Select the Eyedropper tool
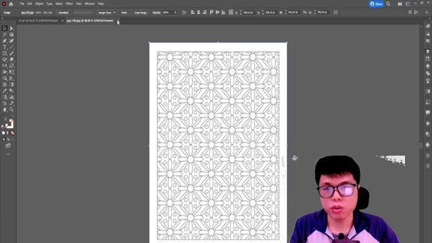The width and height of the screenshot is (432, 243). (5, 91)
